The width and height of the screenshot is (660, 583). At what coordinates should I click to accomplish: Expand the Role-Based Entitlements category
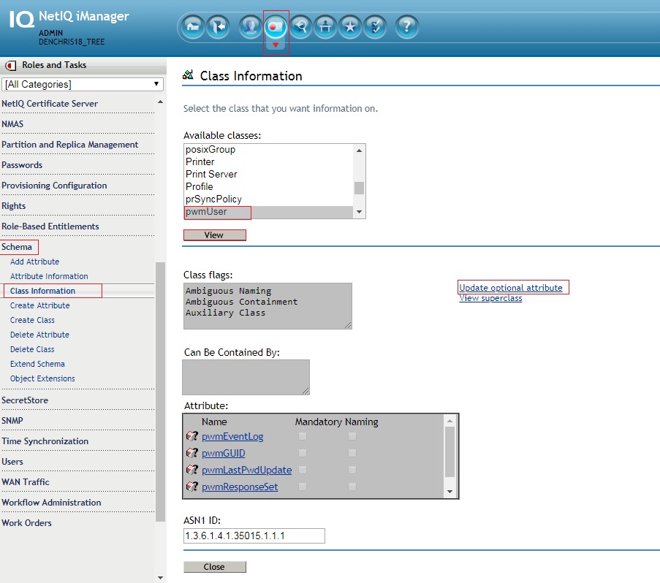coord(50,226)
